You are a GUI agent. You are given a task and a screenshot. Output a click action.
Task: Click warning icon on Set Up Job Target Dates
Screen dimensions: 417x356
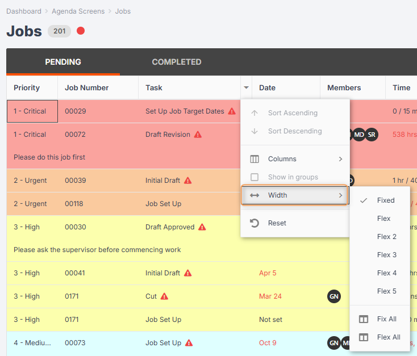point(232,111)
